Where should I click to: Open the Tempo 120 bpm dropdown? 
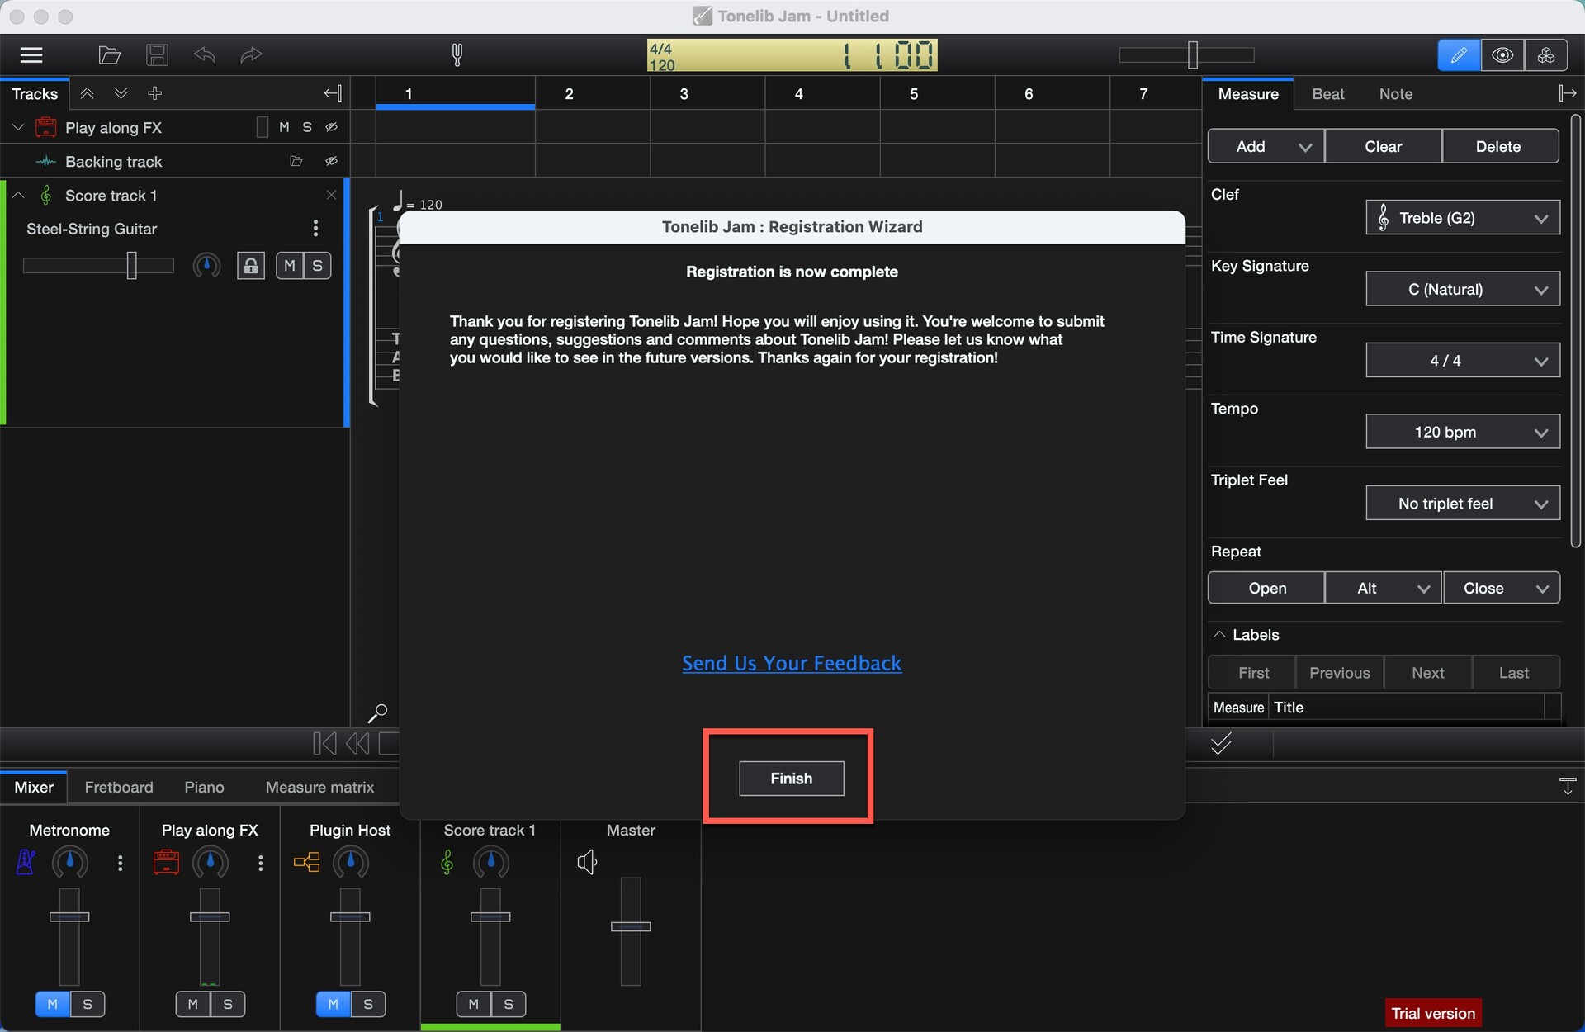[x=1463, y=432]
